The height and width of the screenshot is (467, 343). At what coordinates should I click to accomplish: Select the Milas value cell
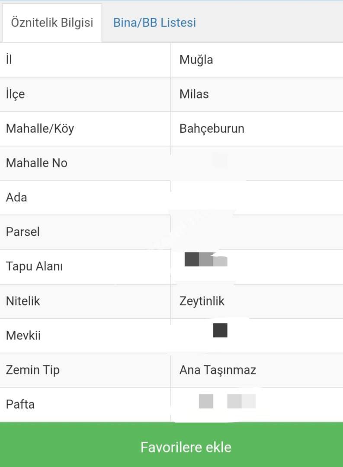point(194,94)
